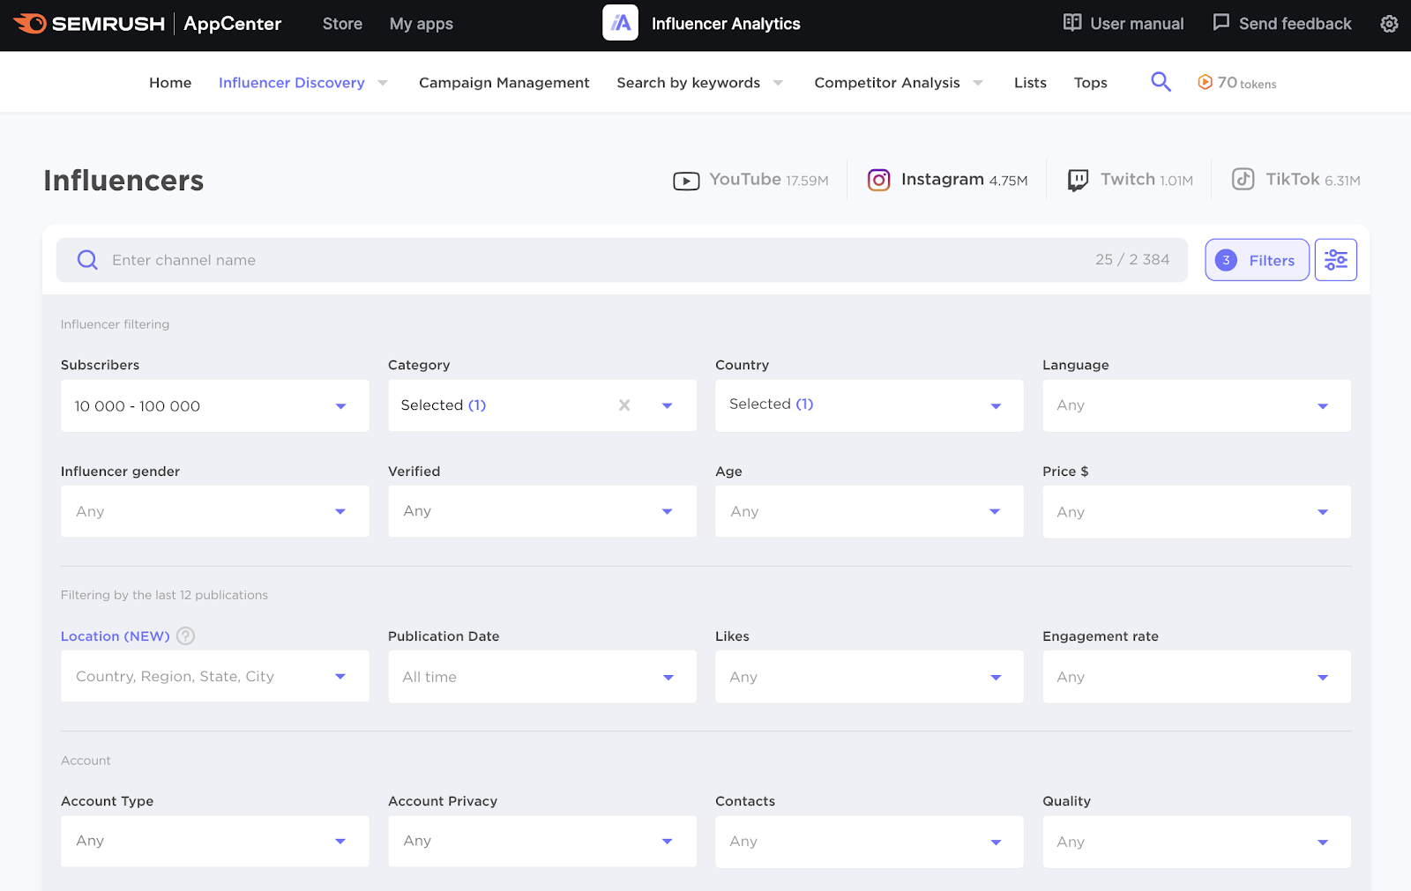Open search using the magnifier icon
The height and width of the screenshot is (891, 1411).
[1161, 81]
